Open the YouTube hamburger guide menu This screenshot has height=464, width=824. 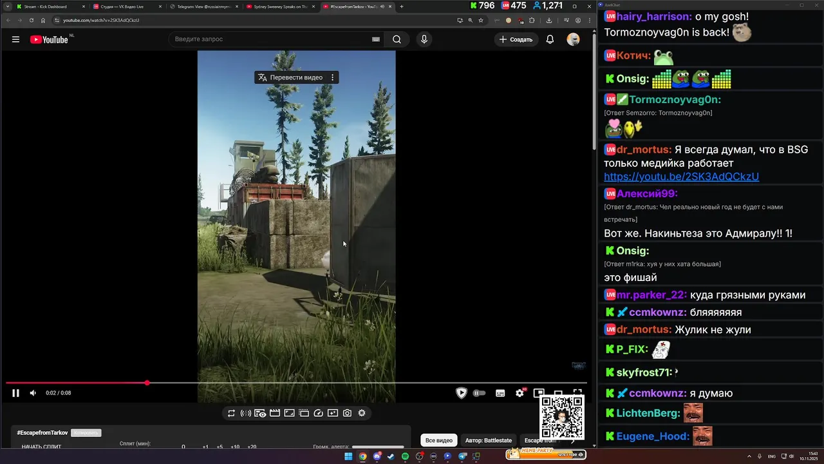tap(15, 39)
